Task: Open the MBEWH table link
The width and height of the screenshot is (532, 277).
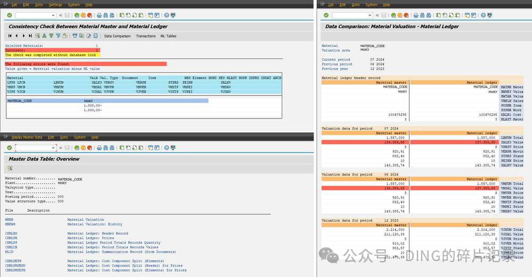Action: (x=10, y=224)
